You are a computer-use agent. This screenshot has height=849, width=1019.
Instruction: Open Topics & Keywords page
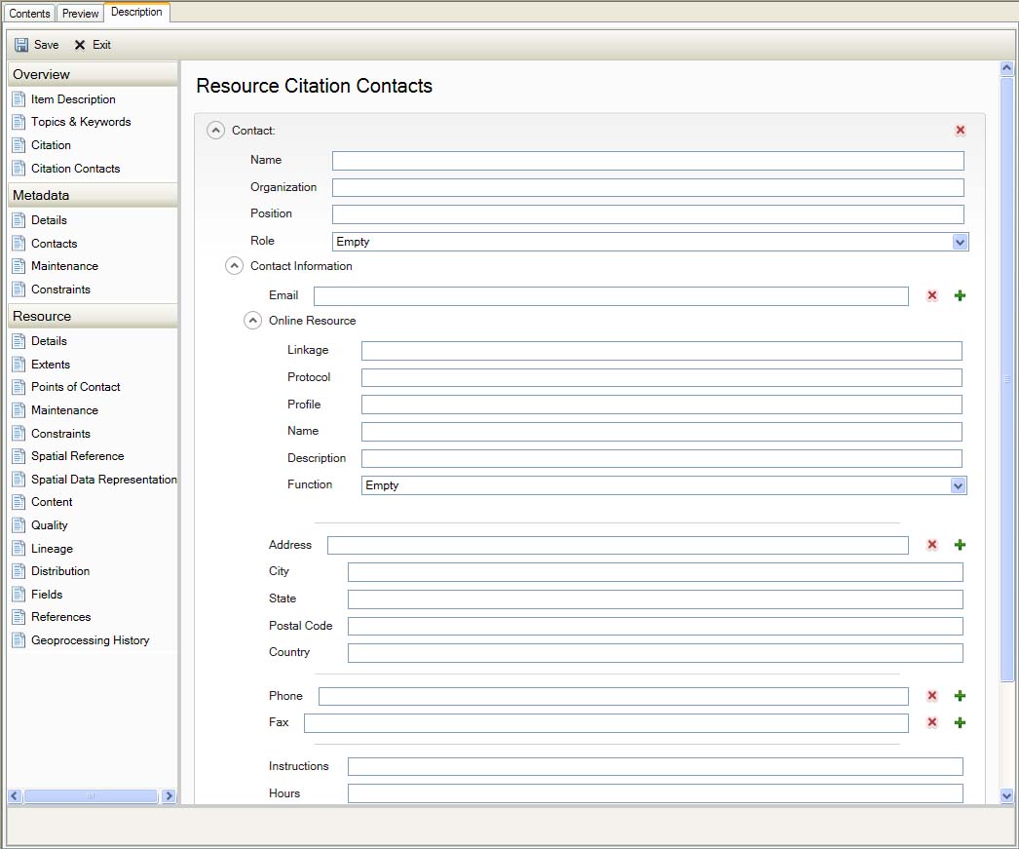[80, 122]
